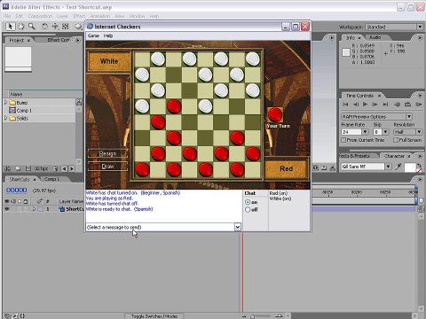The image size is (426, 319).
Task: Select the Selection arrow tool in After Effects
Action: (10, 27)
